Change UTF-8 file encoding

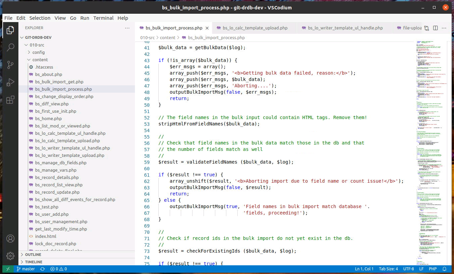click(x=408, y=269)
